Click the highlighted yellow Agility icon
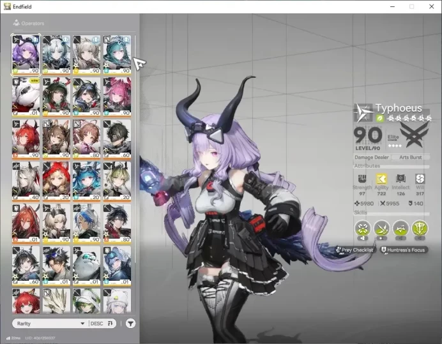The image size is (442, 344). click(x=381, y=179)
